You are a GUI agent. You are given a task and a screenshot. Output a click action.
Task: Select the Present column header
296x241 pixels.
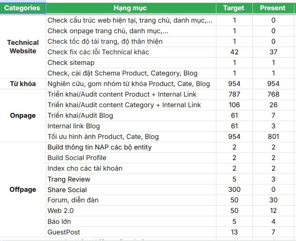point(272,8)
